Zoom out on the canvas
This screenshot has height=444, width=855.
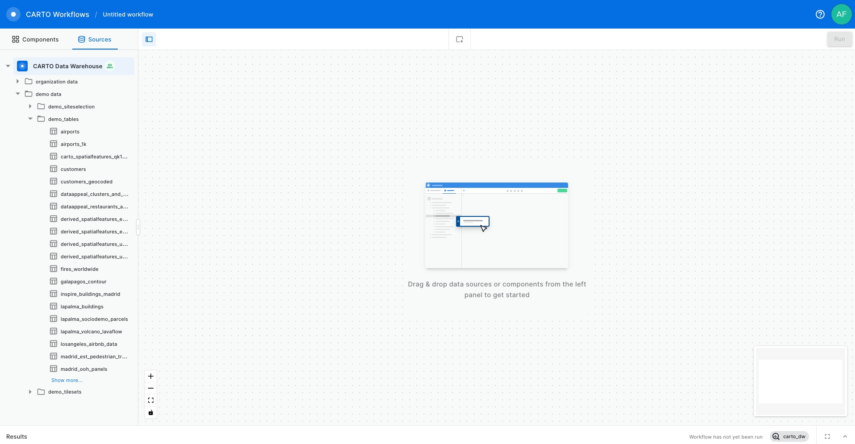click(151, 388)
